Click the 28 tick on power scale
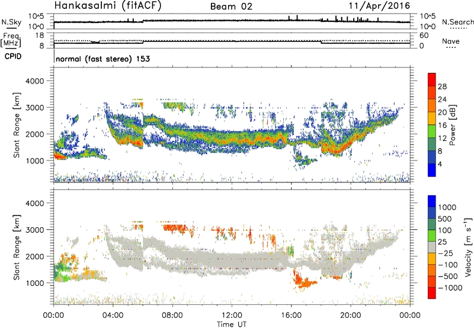The width and height of the screenshot is (474, 328). (x=442, y=86)
